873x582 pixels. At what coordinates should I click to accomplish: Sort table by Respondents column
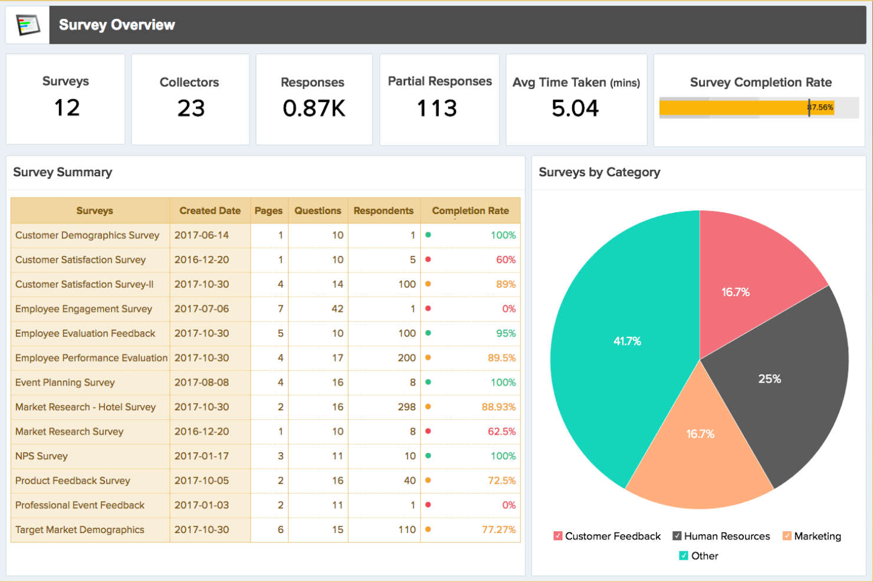[x=383, y=211]
